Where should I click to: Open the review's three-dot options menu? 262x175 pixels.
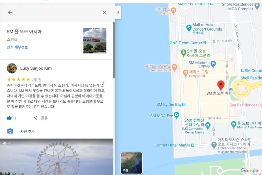click(104, 82)
